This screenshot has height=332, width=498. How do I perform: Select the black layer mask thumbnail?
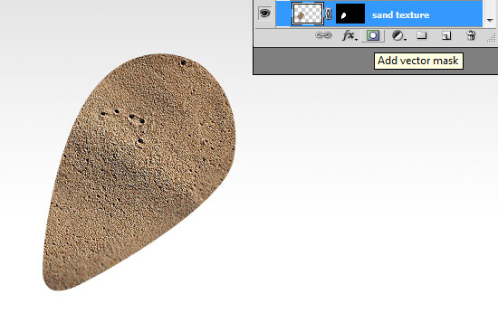[350, 14]
